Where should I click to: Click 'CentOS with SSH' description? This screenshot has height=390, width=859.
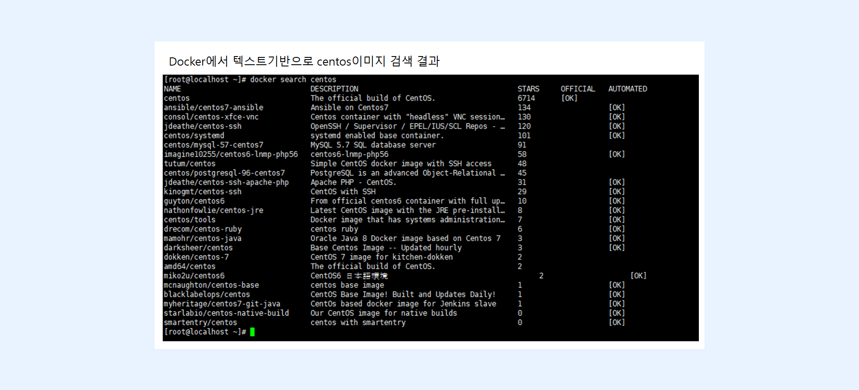click(x=343, y=192)
